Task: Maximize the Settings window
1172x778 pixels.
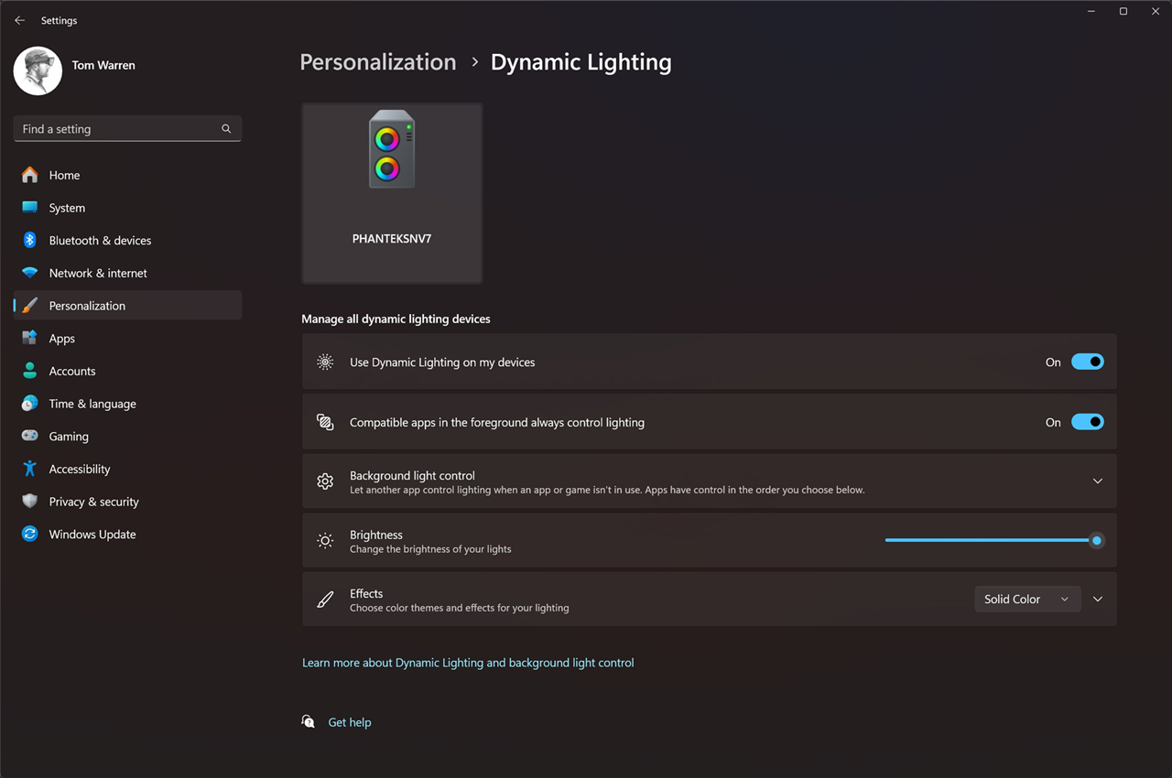Action: click(1123, 11)
